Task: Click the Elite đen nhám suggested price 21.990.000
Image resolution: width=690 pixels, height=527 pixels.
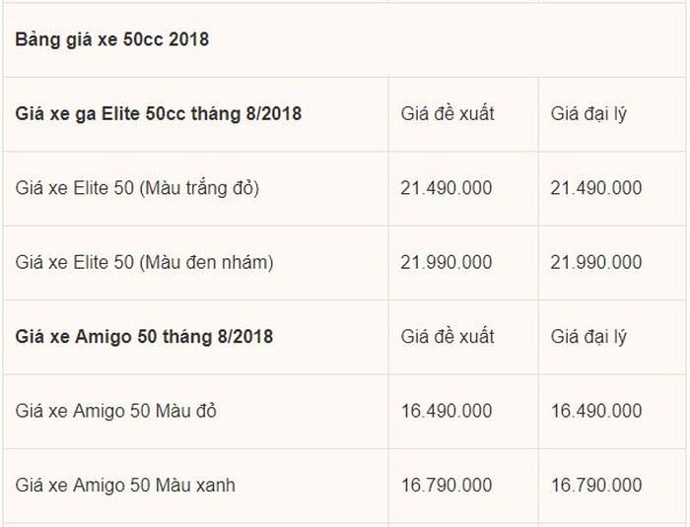Action: tap(447, 263)
